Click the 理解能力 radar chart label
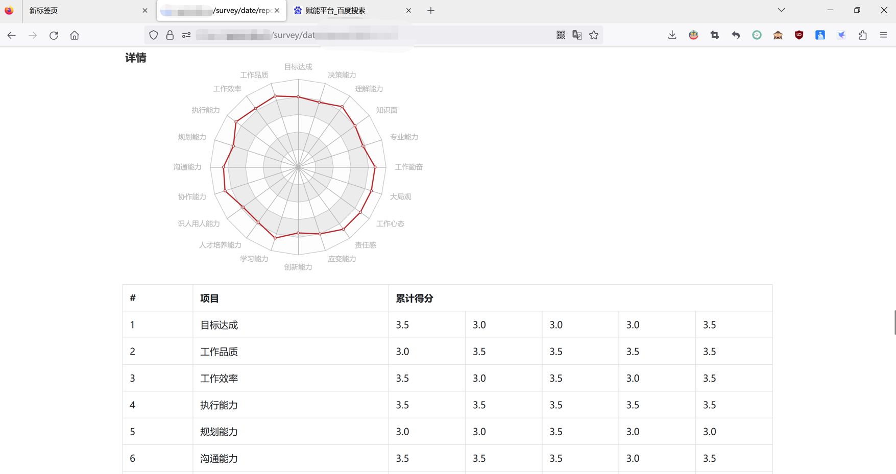Image resolution: width=896 pixels, height=474 pixels. (369, 89)
